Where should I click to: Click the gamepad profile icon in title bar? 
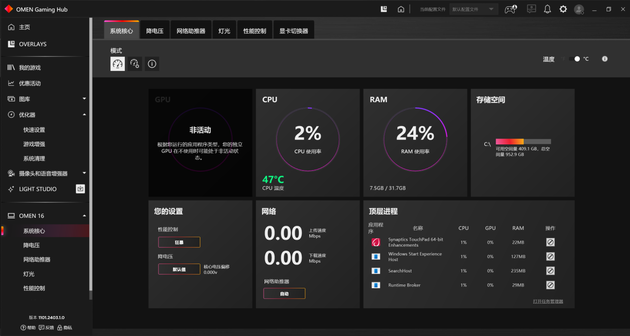coord(511,9)
